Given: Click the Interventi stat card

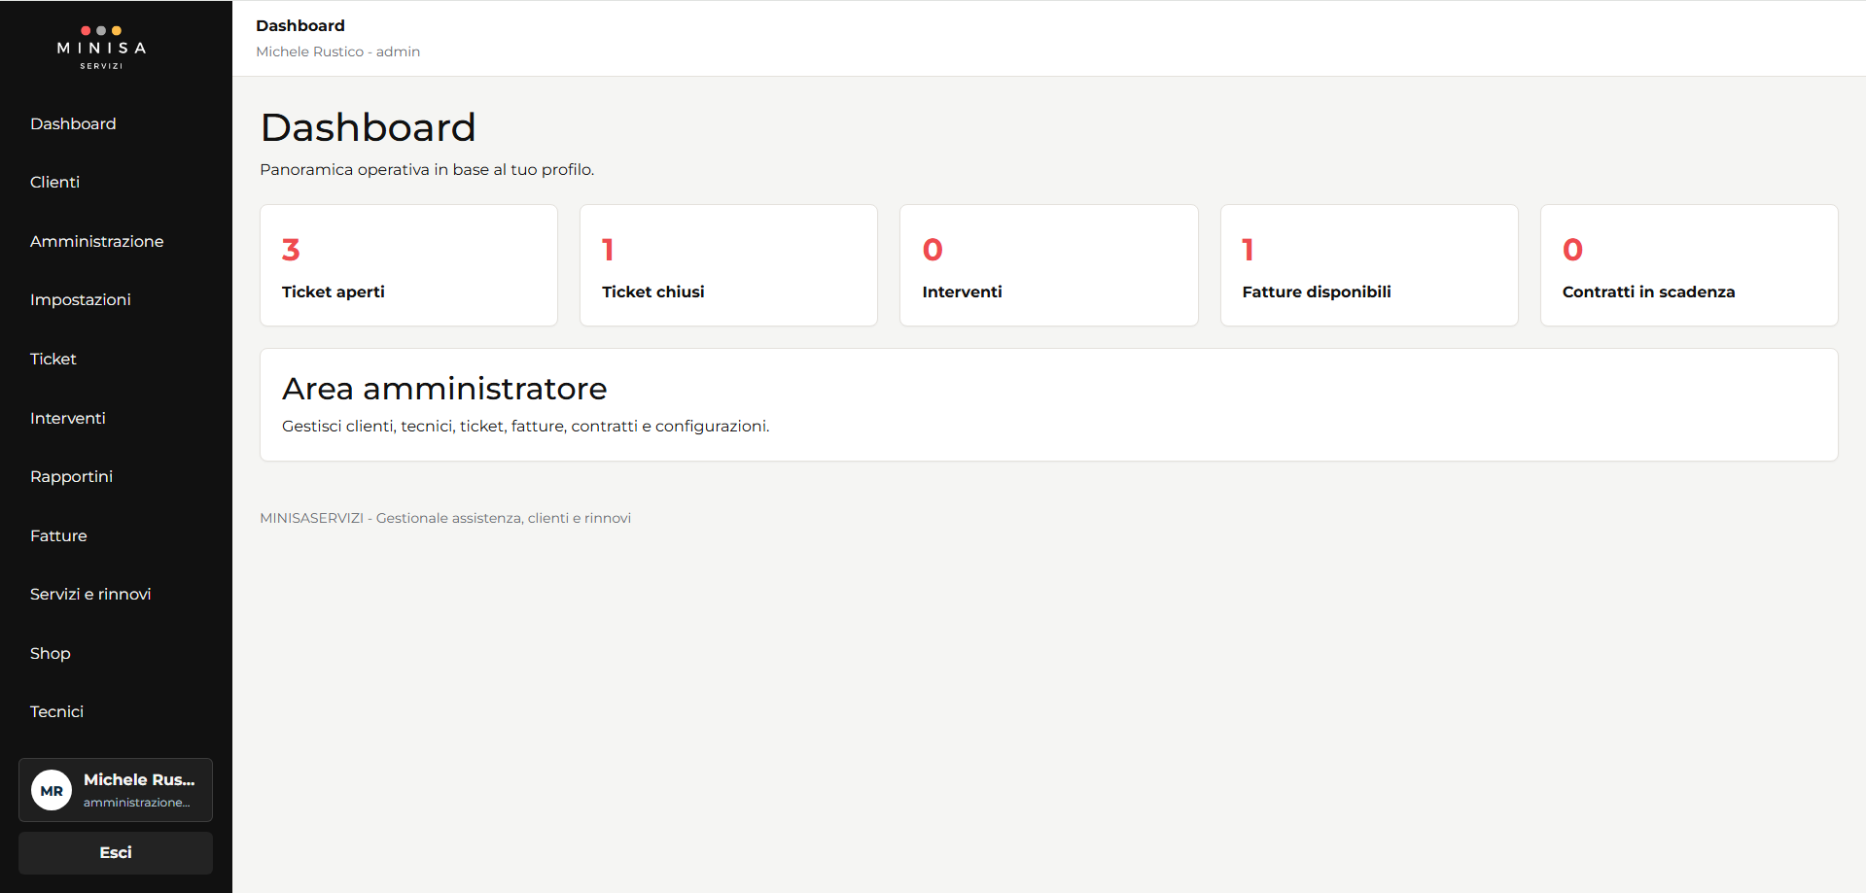Looking at the screenshot, I should [1048, 265].
